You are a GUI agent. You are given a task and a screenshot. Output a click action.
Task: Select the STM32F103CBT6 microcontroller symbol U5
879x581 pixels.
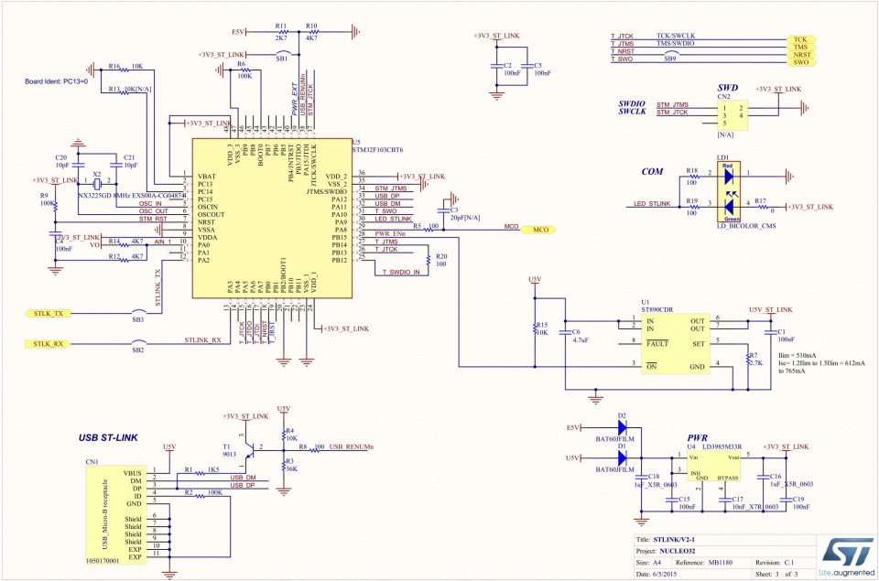[270, 220]
